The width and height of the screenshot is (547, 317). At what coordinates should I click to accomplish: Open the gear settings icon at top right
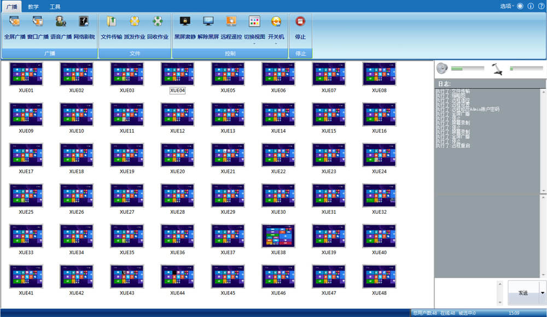520,6
